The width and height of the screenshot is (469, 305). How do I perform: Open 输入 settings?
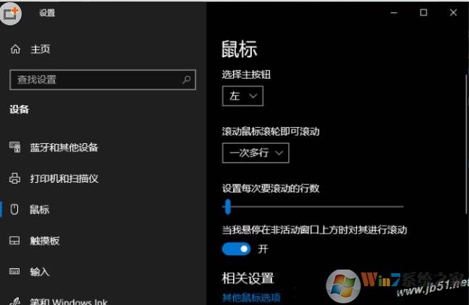click(40, 272)
